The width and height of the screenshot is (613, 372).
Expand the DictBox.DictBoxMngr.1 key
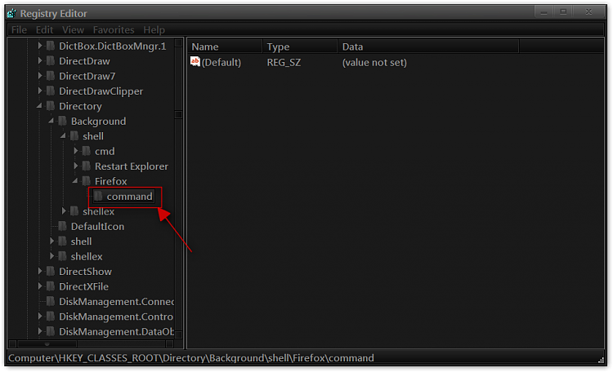pyautogui.click(x=40, y=46)
